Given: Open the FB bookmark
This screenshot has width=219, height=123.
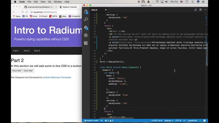Looking at the screenshot, I should [25, 16].
